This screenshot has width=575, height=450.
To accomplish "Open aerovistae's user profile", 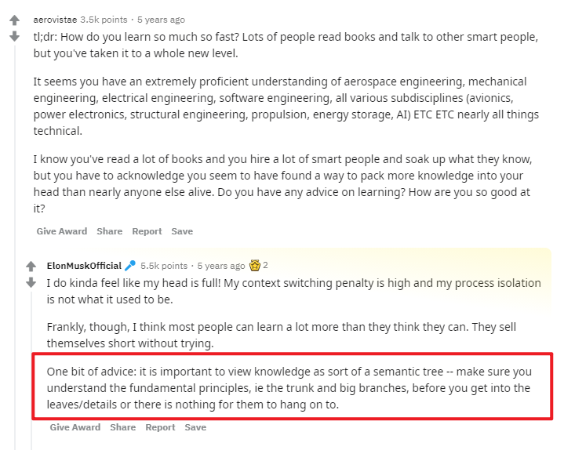I will tap(55, 20).
